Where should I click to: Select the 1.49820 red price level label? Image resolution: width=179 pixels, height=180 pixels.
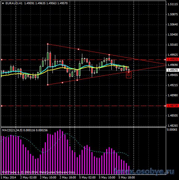coord(173,59)
